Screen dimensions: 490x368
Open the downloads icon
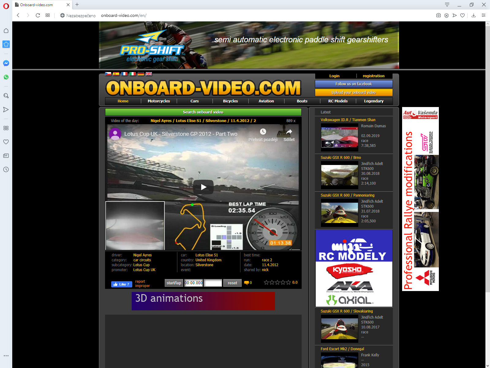click(x=473, y=15)
